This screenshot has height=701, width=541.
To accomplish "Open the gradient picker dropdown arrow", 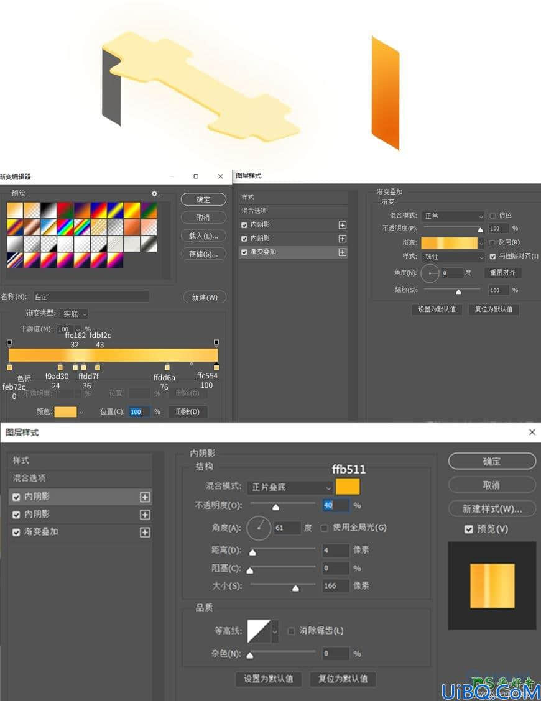I will tap(481, 243).
